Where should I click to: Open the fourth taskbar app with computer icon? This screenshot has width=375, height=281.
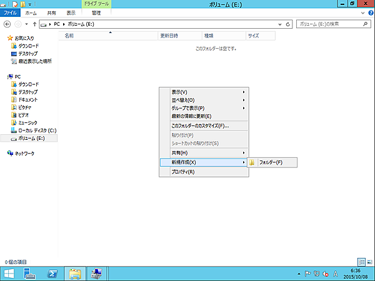(x=97, y=274)
